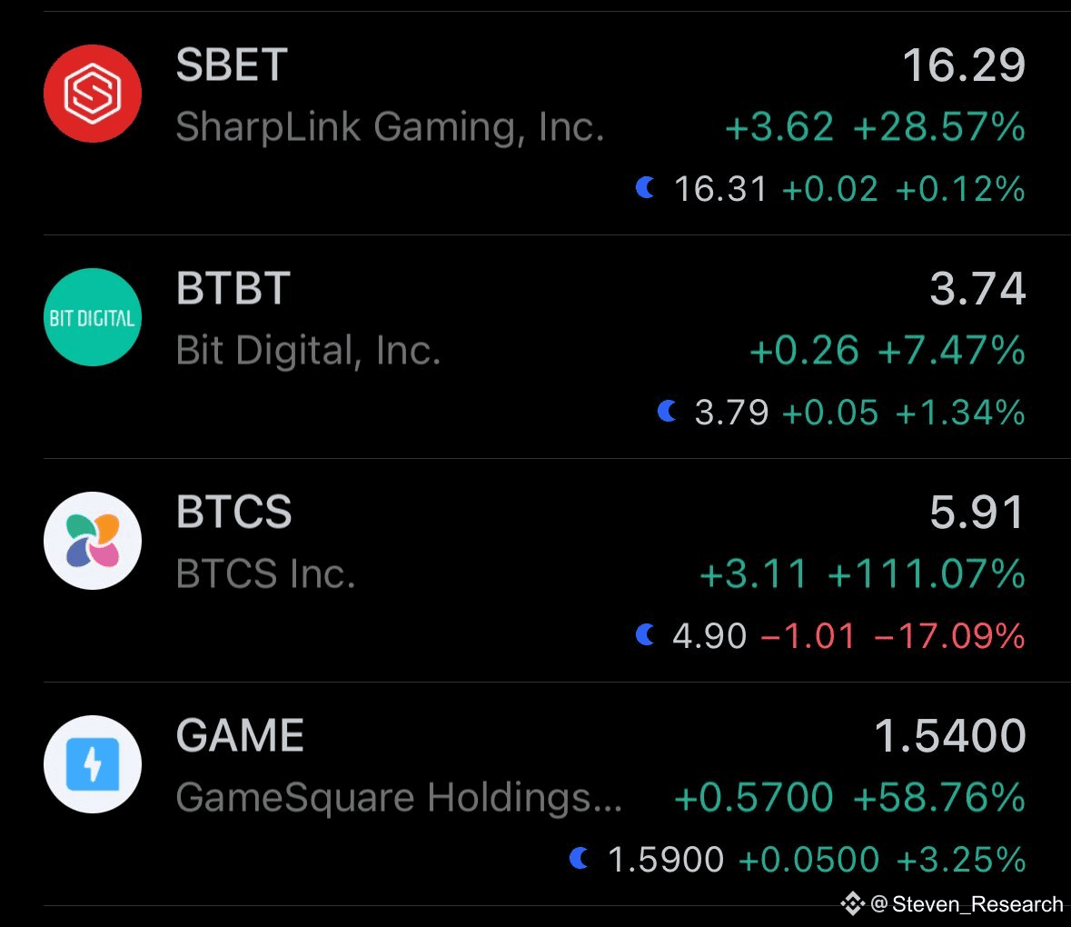Open the SBET ticker symbol
Viewport: 1071px width, 927px height.
(232, 65)
